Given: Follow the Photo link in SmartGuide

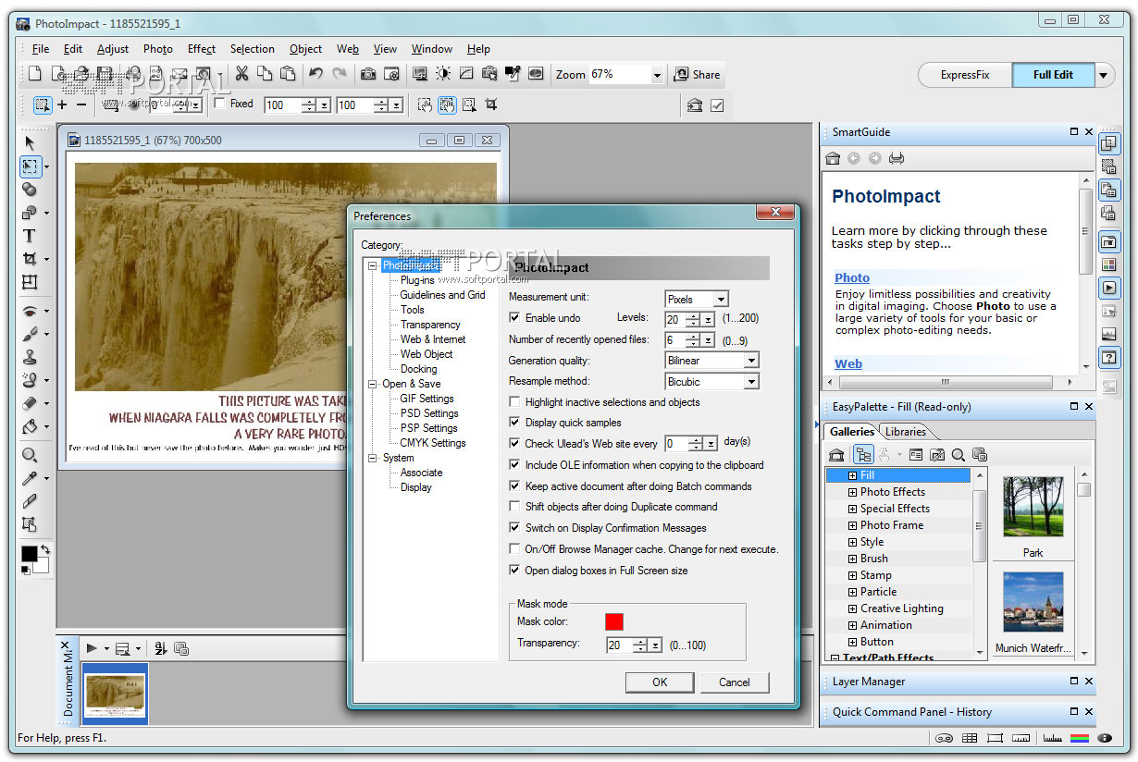Looking at the screenshot, I should pos(851,277).
